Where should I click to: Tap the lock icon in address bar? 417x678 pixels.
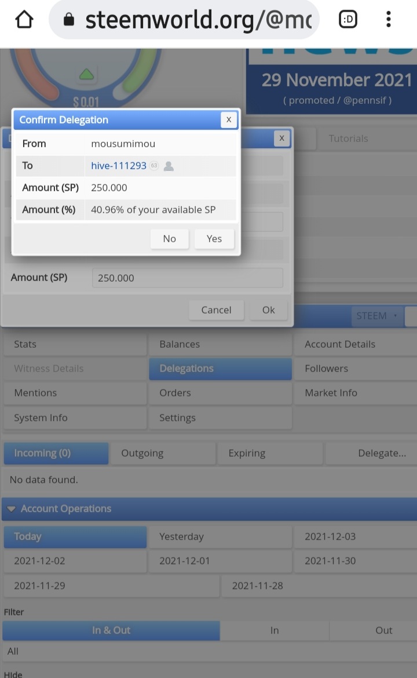69,20
